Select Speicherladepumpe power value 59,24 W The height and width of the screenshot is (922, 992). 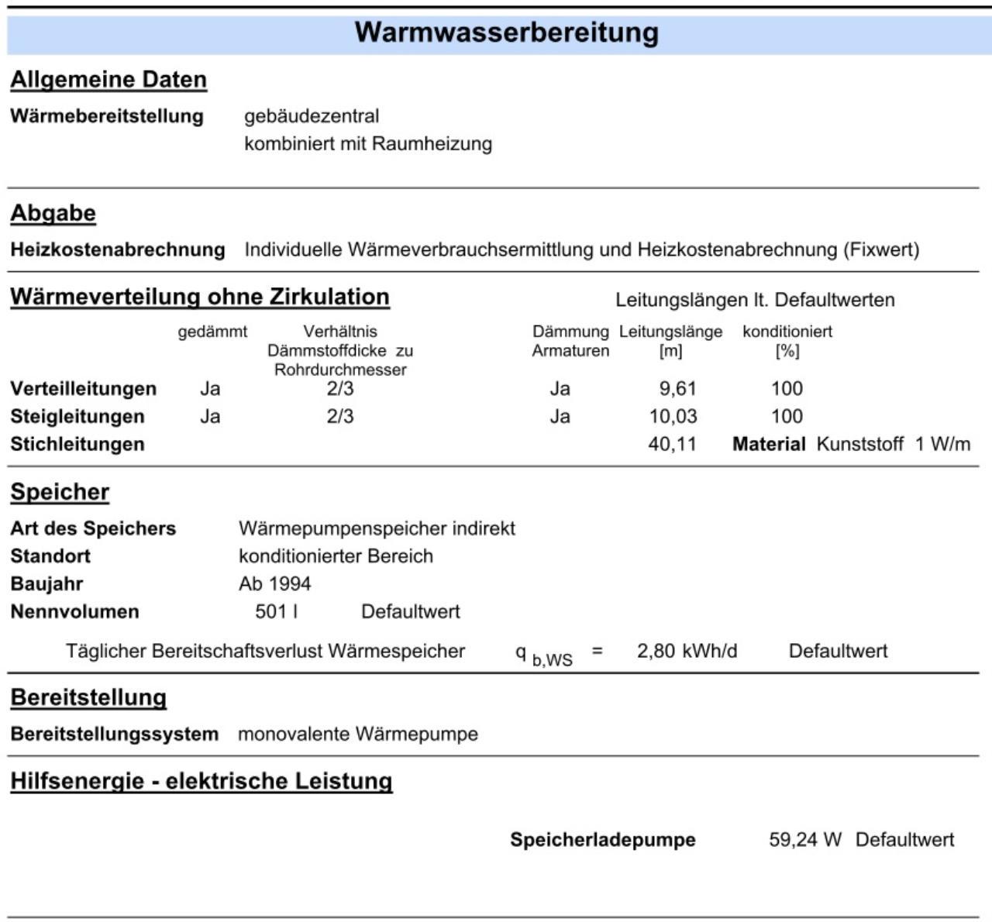(804, 840)
